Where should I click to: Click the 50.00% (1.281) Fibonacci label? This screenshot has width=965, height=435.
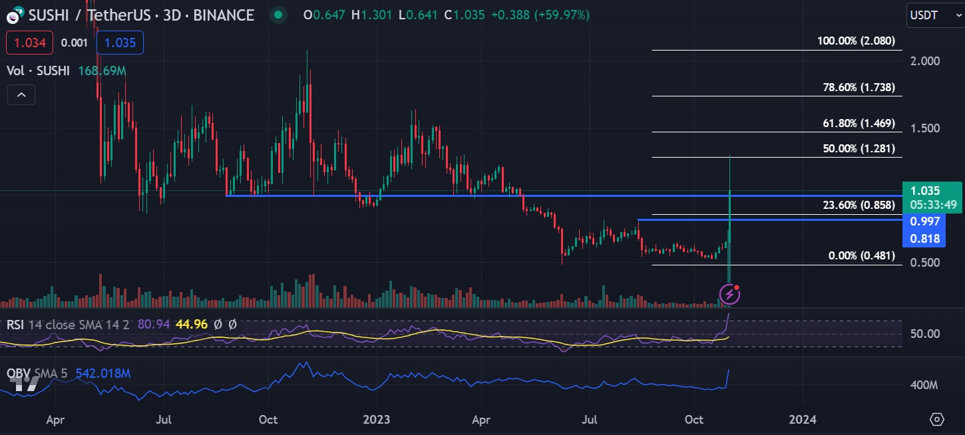(859, 148)
